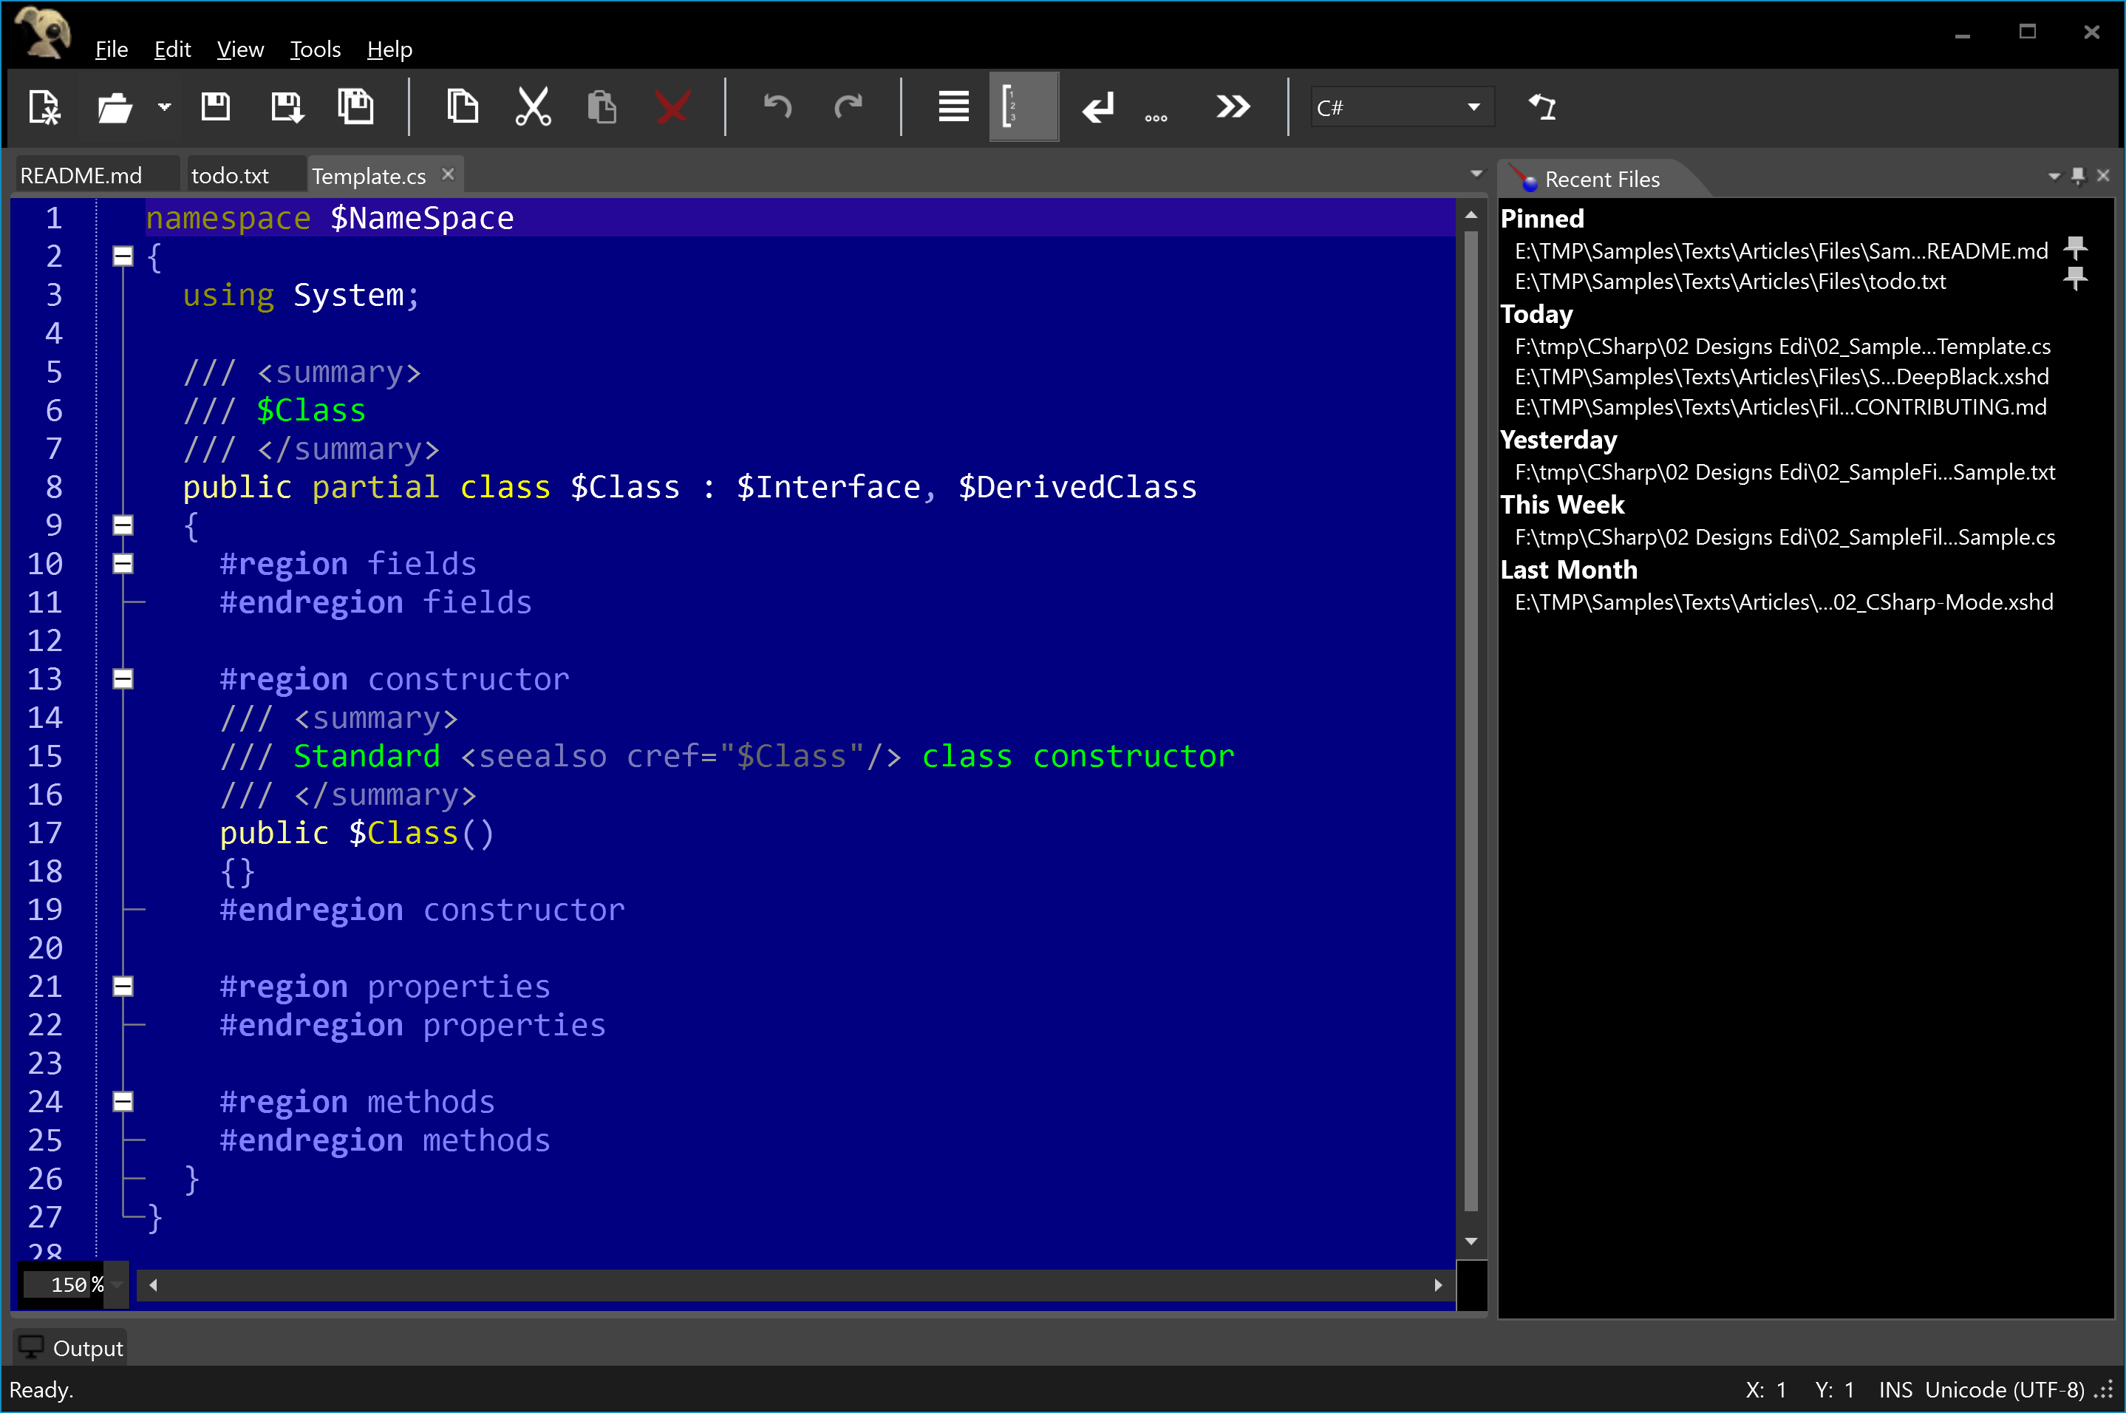
Task: Close the Template.cs tab
Action: (x=448, y=174)
